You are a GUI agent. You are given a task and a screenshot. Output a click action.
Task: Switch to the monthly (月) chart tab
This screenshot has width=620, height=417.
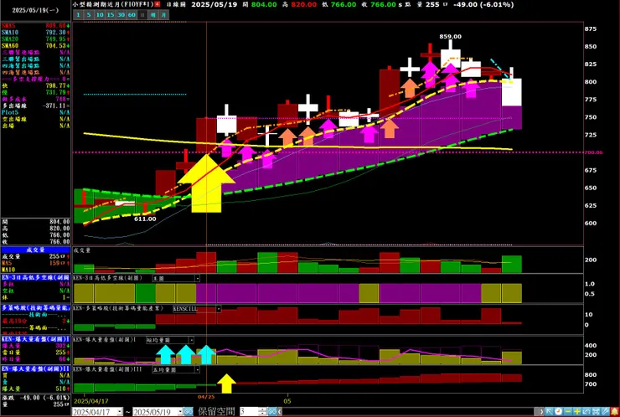click(164, 15)
